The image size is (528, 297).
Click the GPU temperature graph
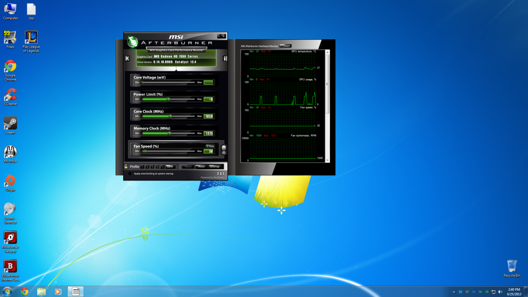[283, 65]
